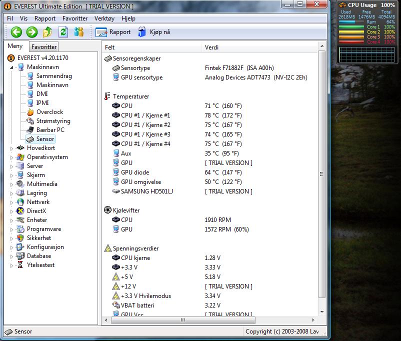Screen dimensions: 401x341
Task: Select the Sensortype row
Action: point(209,68)
